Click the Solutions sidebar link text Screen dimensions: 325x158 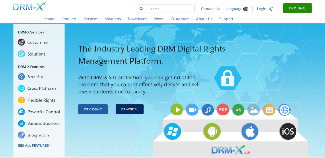pyautogui.click(x=36, y=54)
